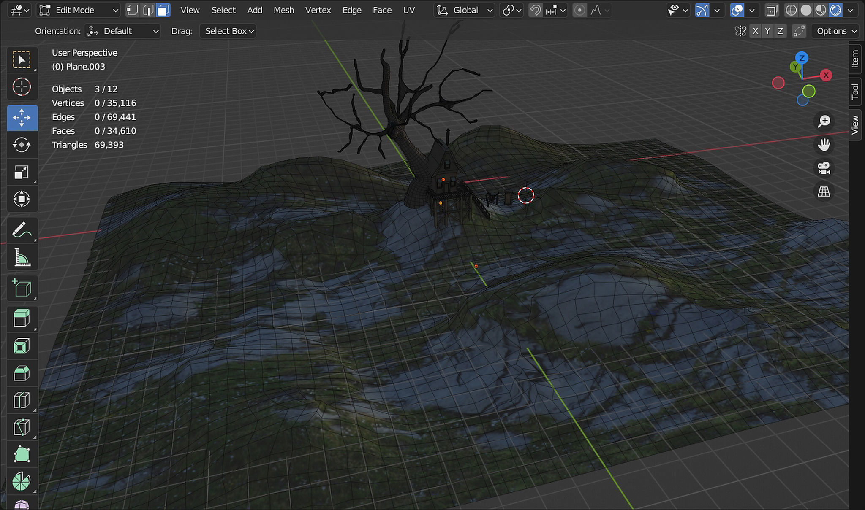Select the Spin tool
The height and width of the screenshot is (510, 865).
[x=22, y=481]
